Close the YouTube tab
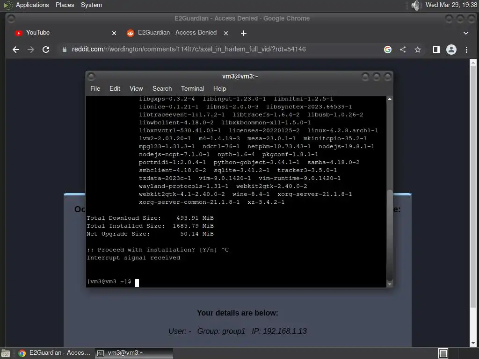The height and width of the screenshot is (359, 479). (114, 33)
